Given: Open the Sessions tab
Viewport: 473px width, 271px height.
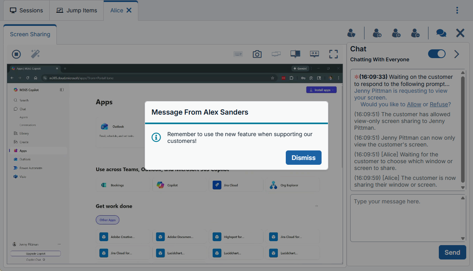Looking at the screenshot, I should click(x=27, y=10).
